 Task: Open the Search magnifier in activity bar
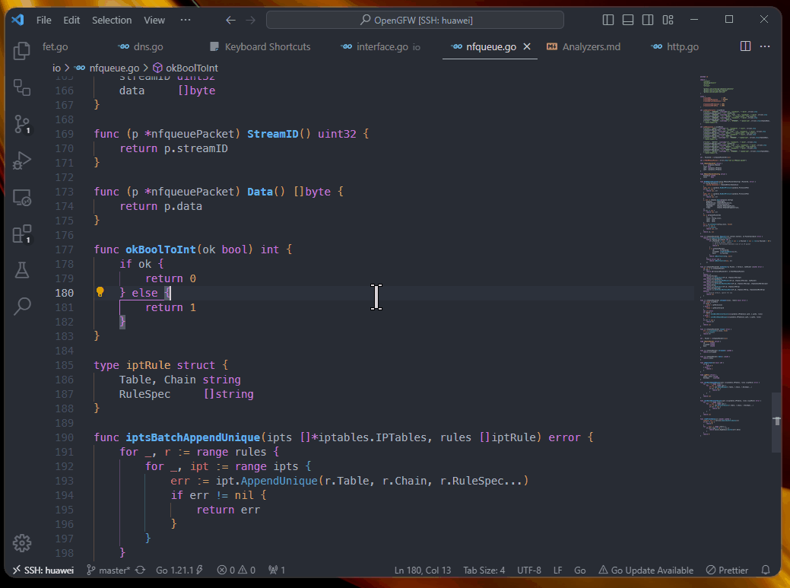tap(22, 307)
